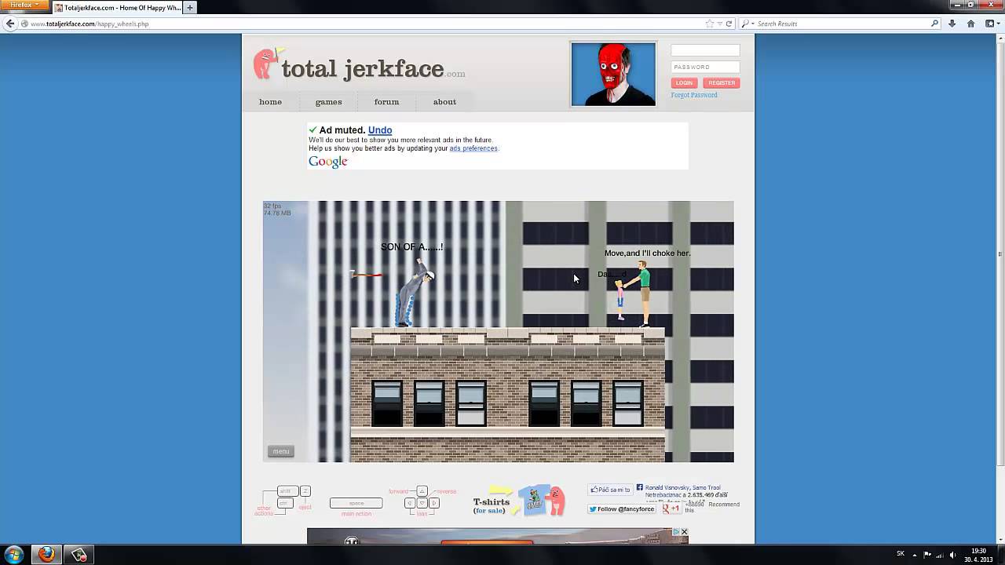Open the forum navigation item
The height and width of the screenshot is (565, 1005).
386,102
